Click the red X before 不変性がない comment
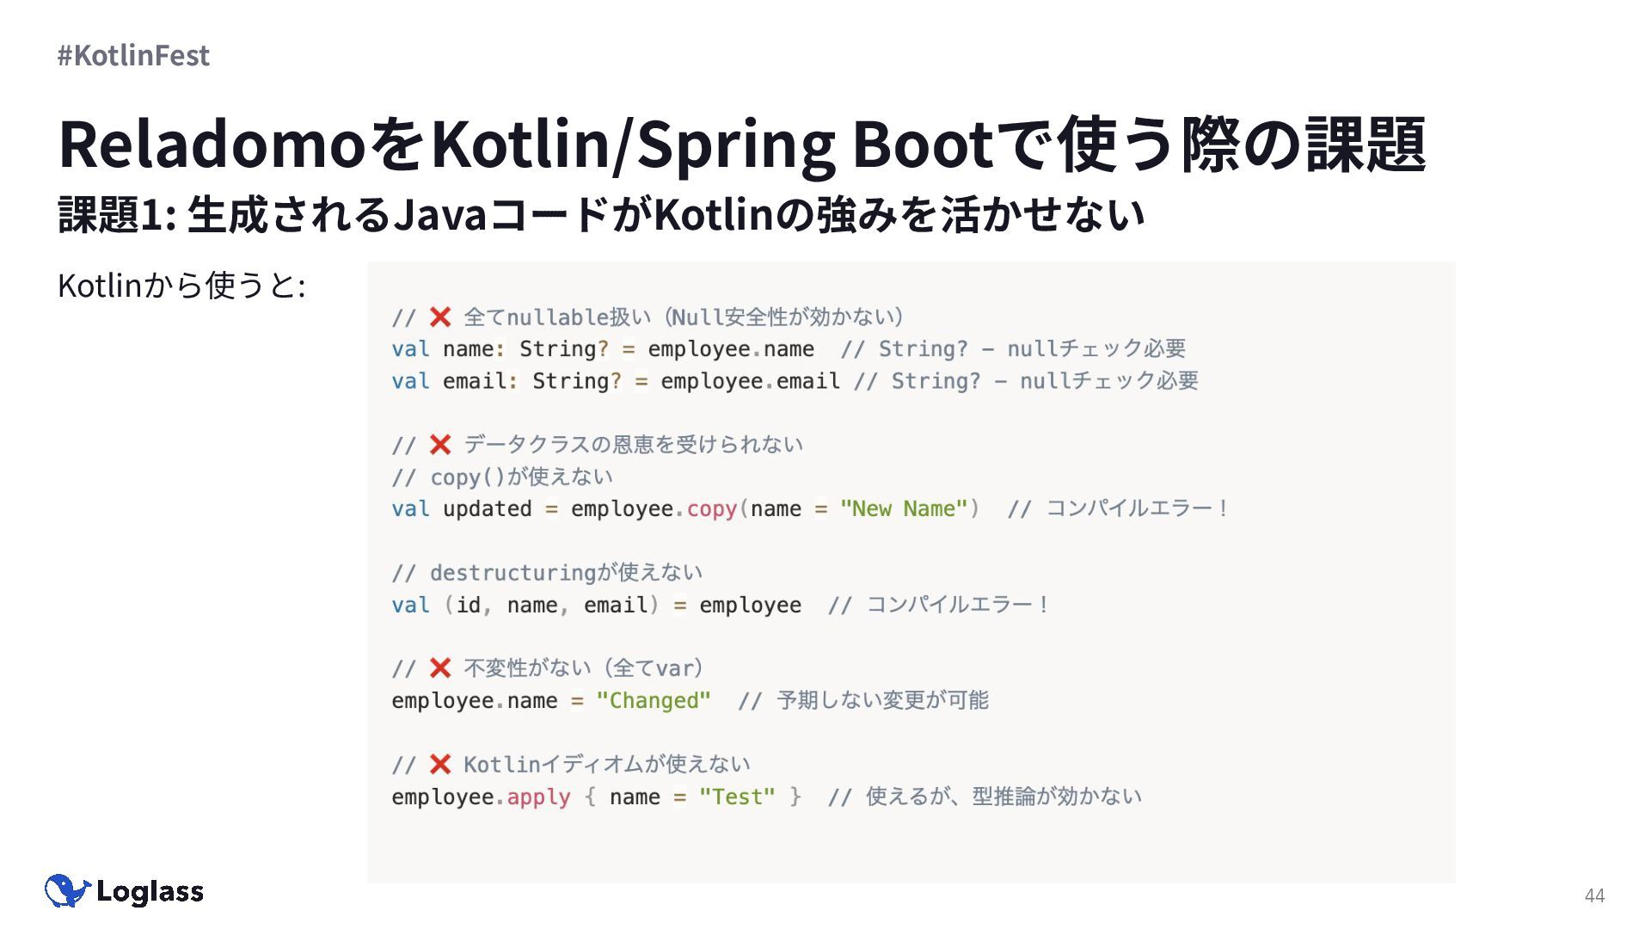The image size is (1651, 929). [x=440, y=668]
